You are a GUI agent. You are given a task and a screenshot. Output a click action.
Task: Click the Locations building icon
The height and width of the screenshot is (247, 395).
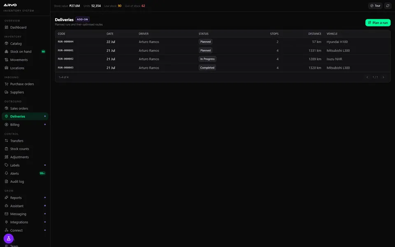coord(7,68)
